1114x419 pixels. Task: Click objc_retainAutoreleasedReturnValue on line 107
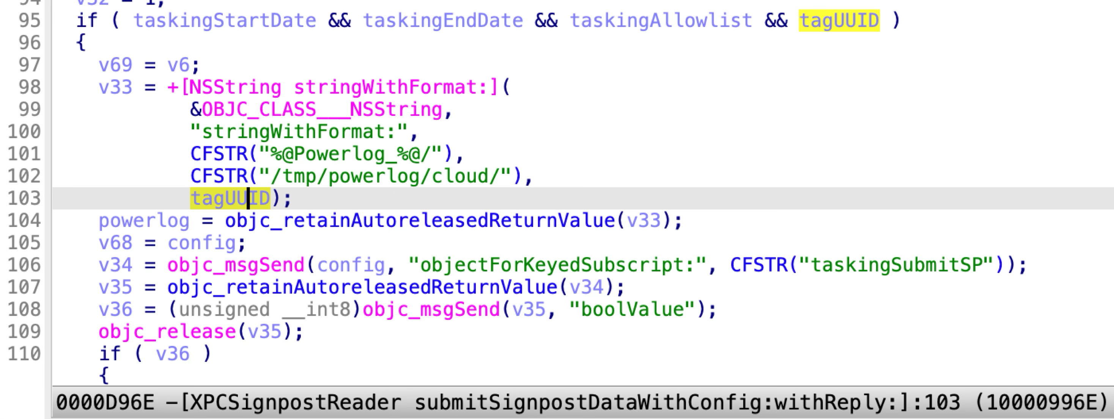pos(362,287)
